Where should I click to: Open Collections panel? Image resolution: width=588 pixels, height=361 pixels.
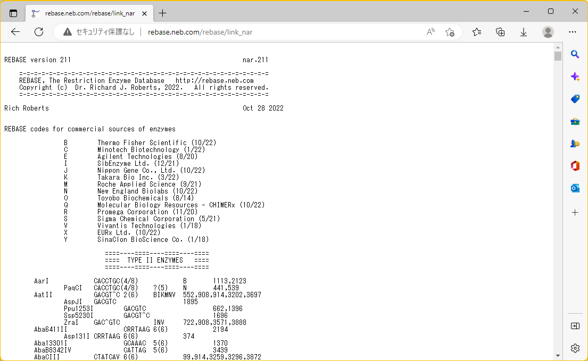coord(500,32)
